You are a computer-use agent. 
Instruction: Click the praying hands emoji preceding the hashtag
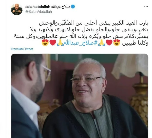coord(102,43)
